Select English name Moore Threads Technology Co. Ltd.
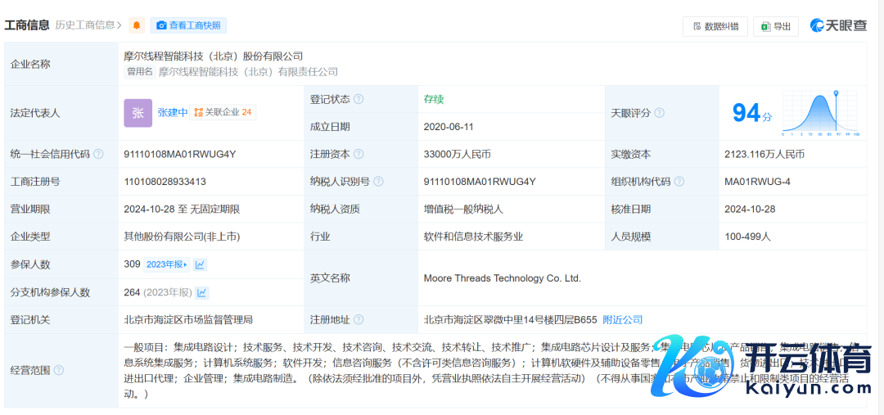 point(502,278)
